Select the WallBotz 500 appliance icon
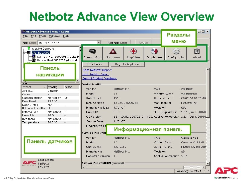This screenshot has width=241, height=181. [x=29, y=53]
